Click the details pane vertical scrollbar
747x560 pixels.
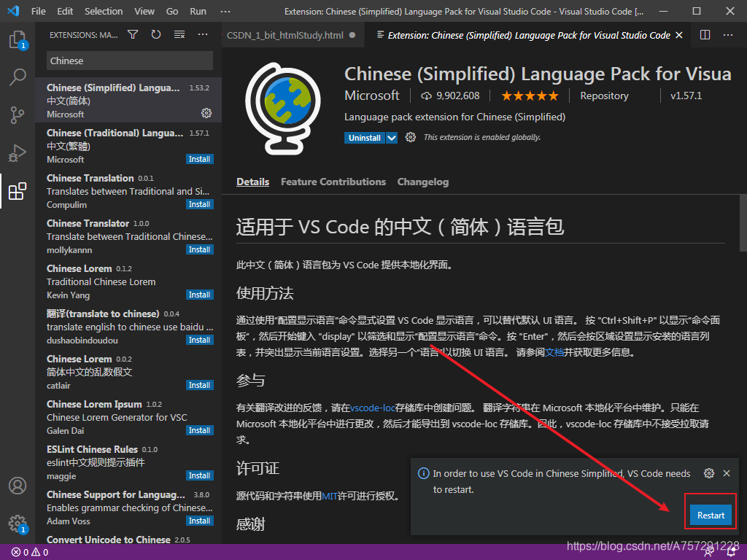tap(743, 223)
